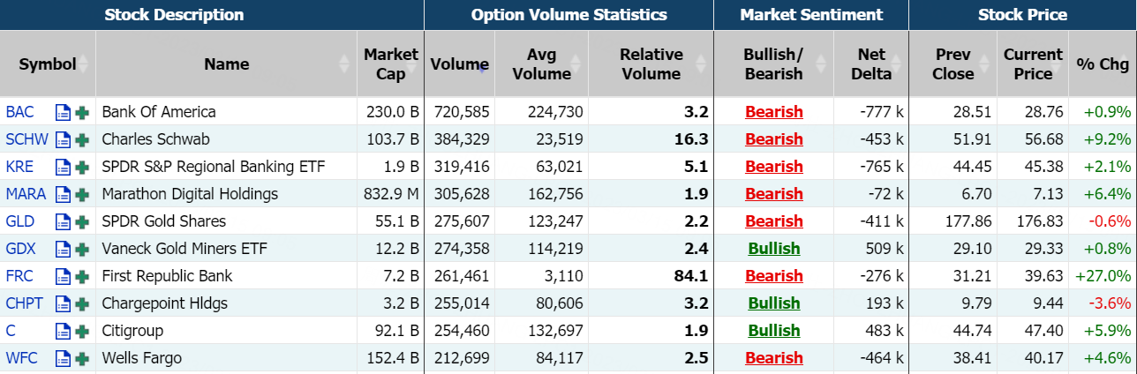
Task: Sort the table by Market Cap
Action: click(x=390, y=64)
